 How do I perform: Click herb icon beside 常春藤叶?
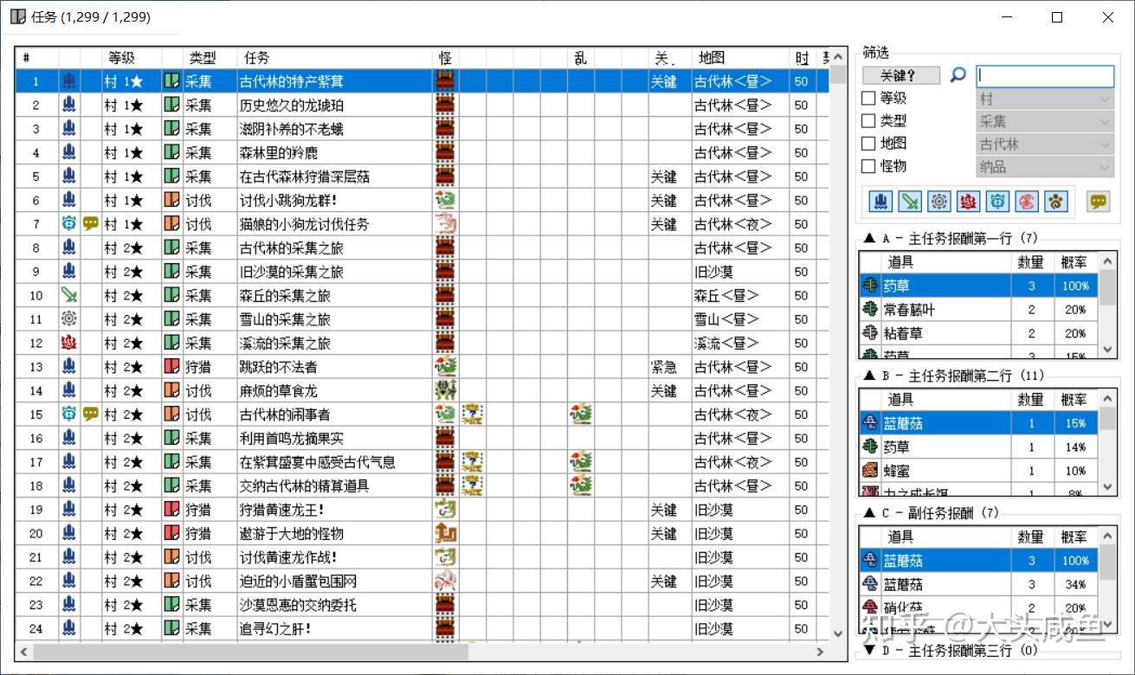870,309
